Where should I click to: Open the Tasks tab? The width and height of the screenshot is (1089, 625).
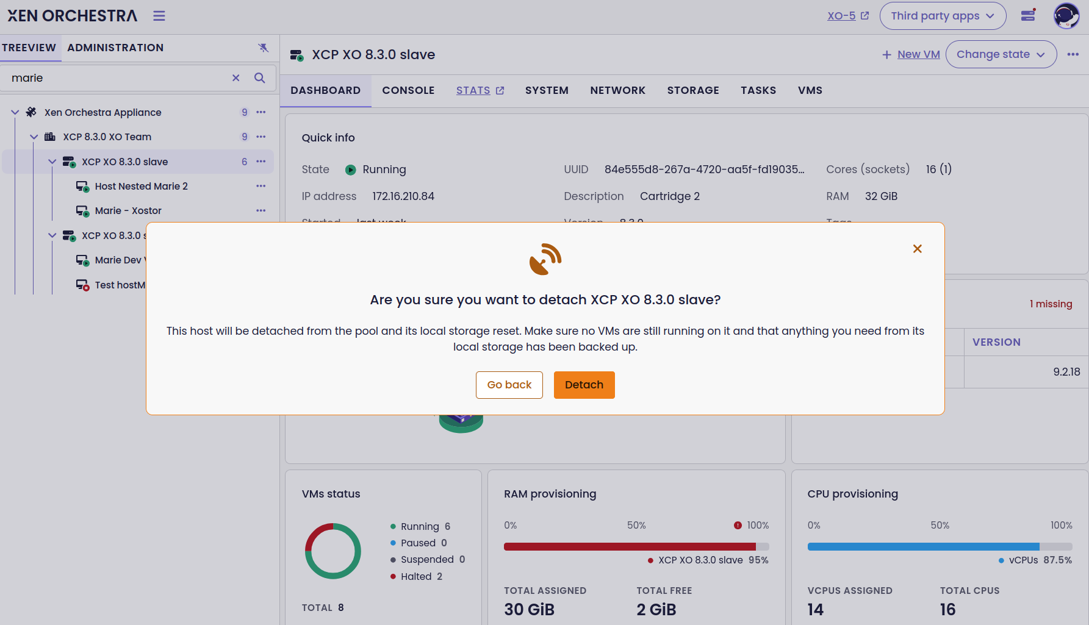tap(758, 90)
